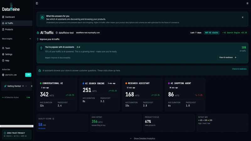Click the Dataffeine logo
Viewport: 251px width, 141px height.
11,7
